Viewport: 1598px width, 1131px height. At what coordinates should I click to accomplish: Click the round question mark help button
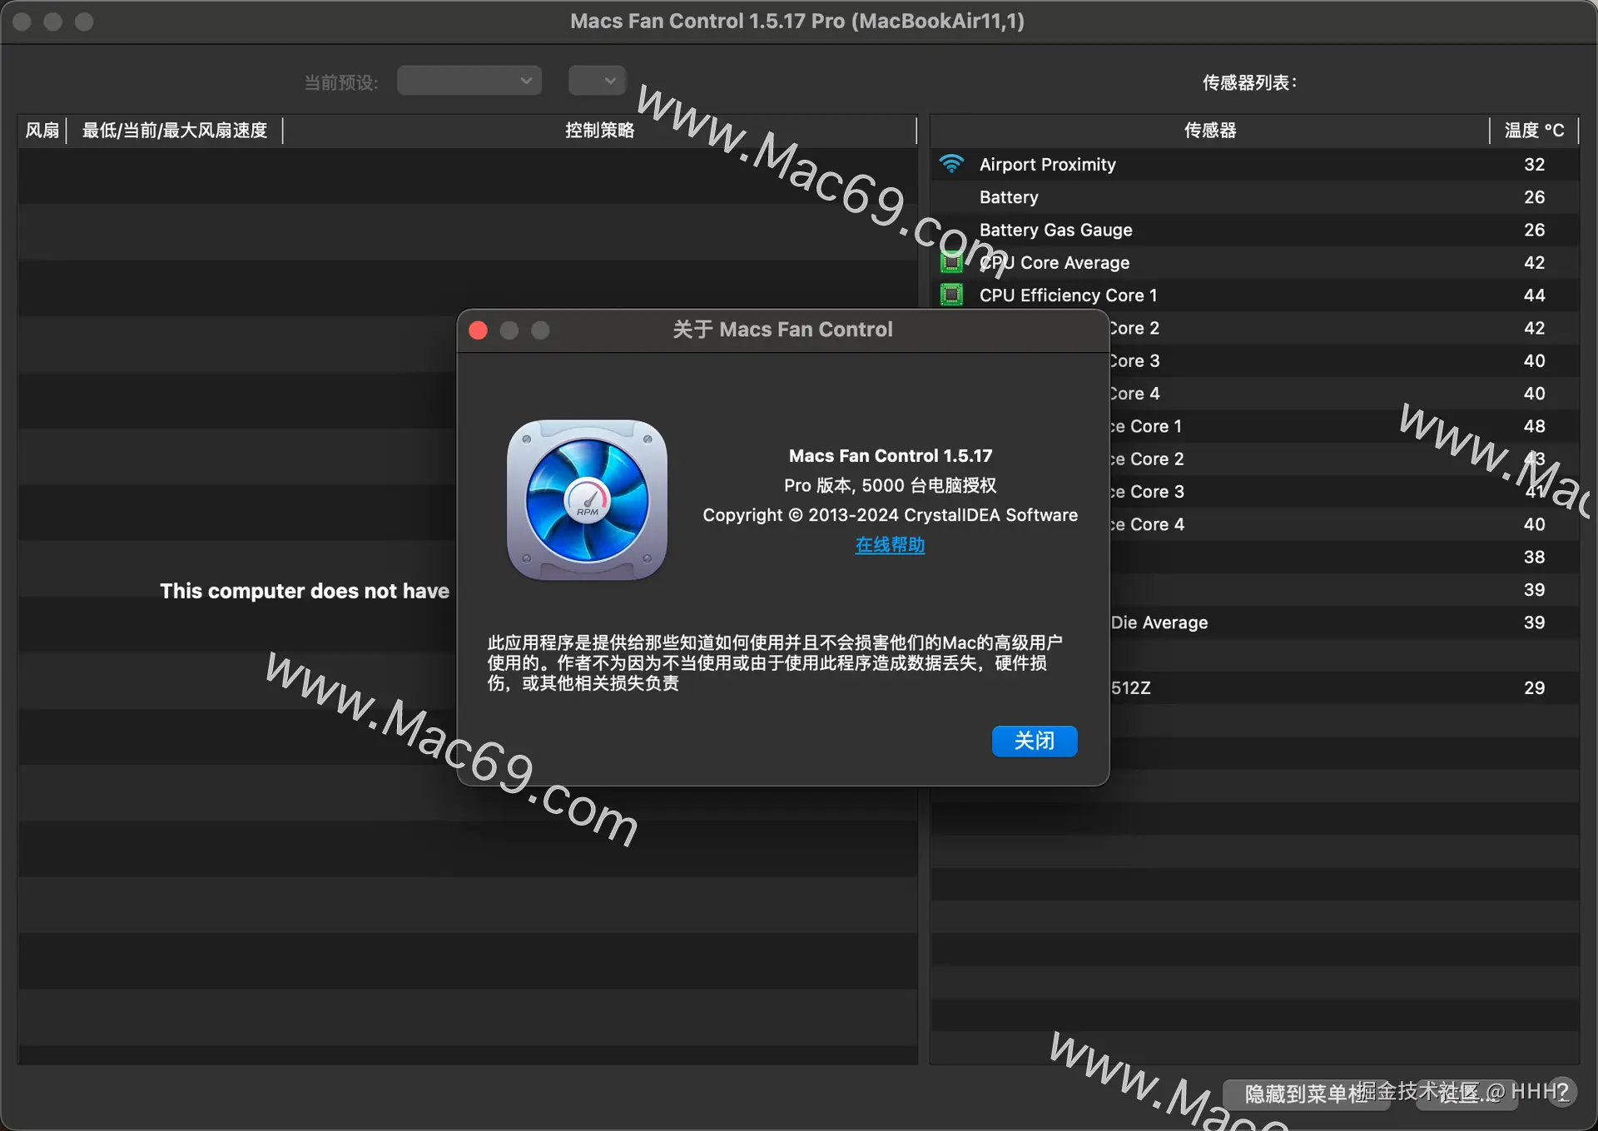pyautogui.click(x=1561, y=1092)
